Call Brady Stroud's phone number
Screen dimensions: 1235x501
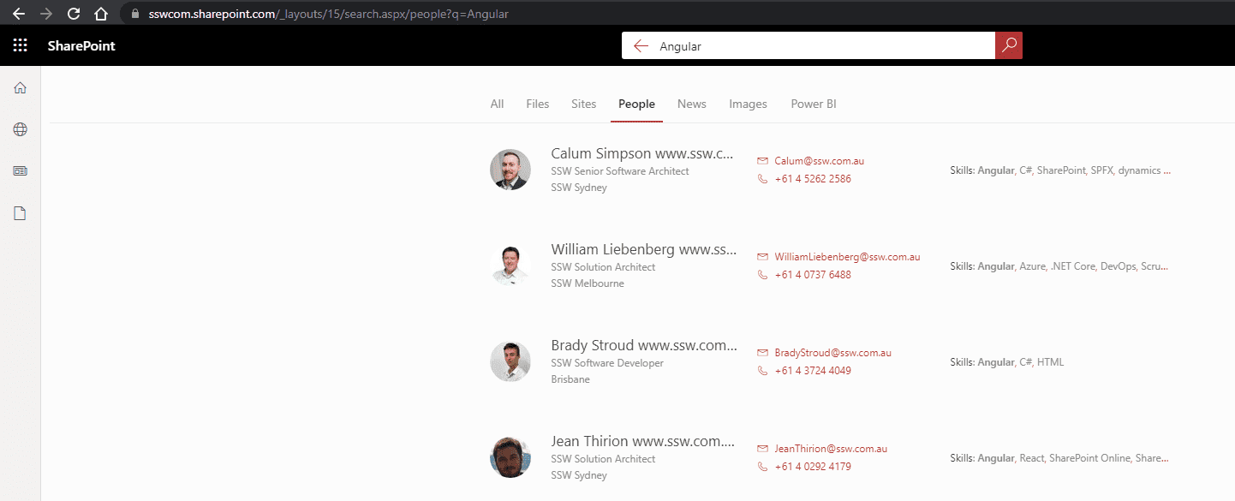(x=813, y=371)
